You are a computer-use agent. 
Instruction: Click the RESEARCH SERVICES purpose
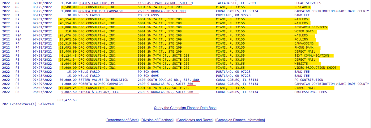click(x=311, y=27)
